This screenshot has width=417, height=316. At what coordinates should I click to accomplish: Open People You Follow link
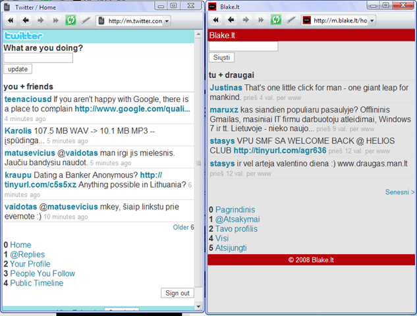(x=43, y=273)
